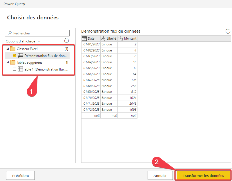Select the Date column header
The height and width of the screenshot is (181, 232).
[91, 38]
